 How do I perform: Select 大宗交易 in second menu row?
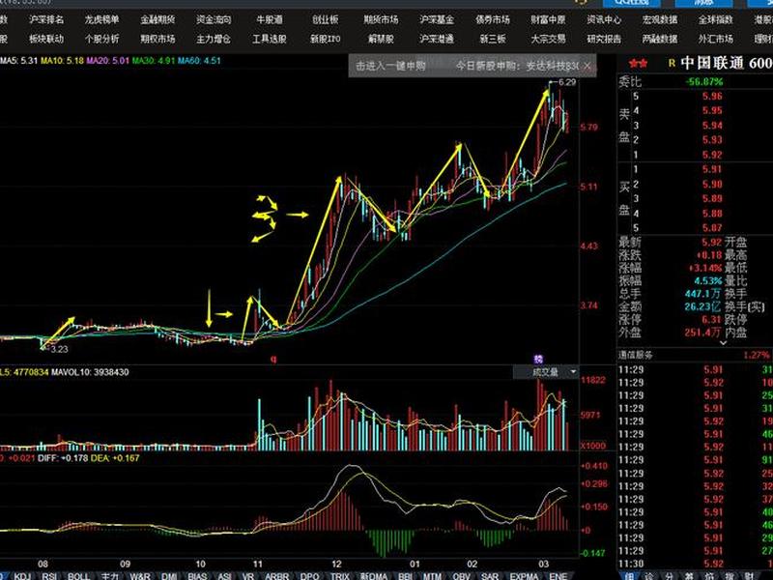(x=548, y=39)
